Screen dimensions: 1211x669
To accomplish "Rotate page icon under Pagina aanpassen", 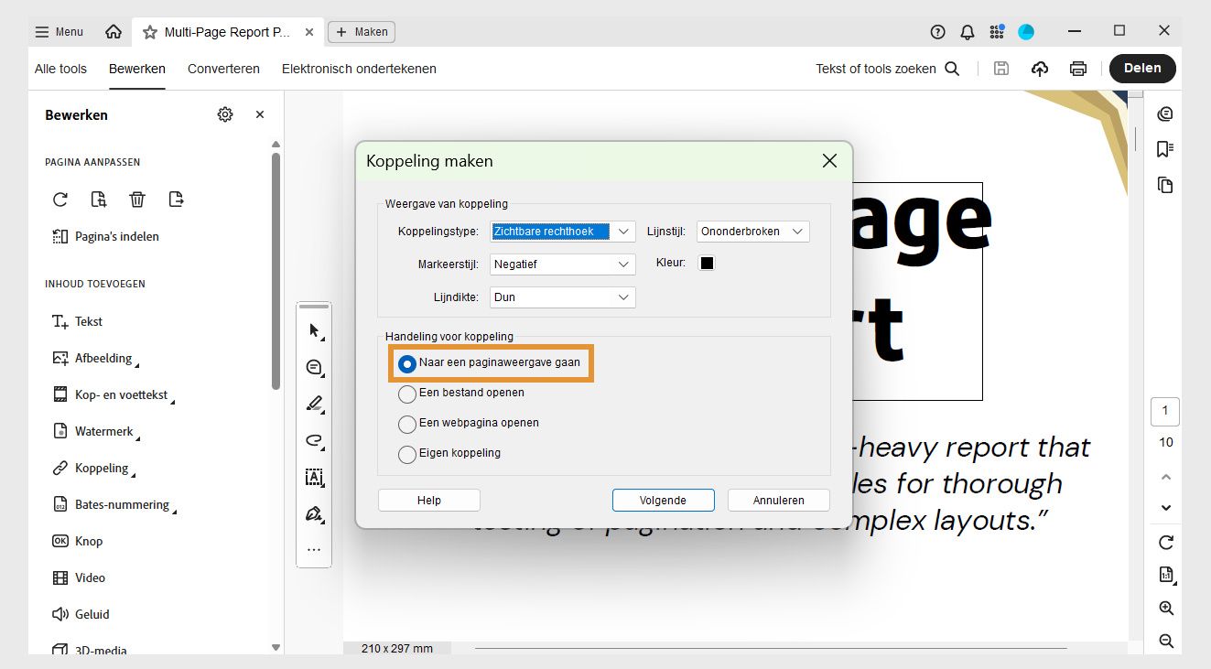I will pyautogui.click(x=60, y=200).
